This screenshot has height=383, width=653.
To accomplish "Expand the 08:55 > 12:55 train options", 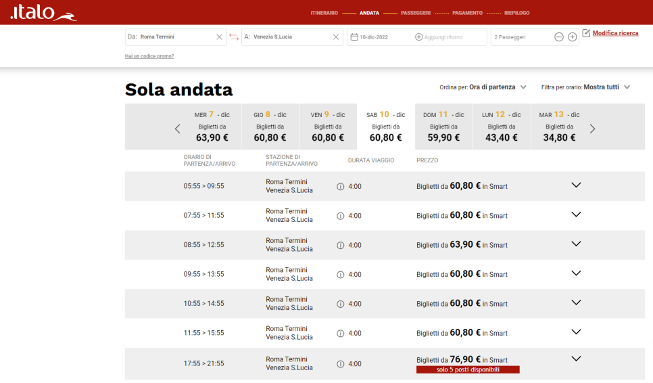I will coord(576,244).
